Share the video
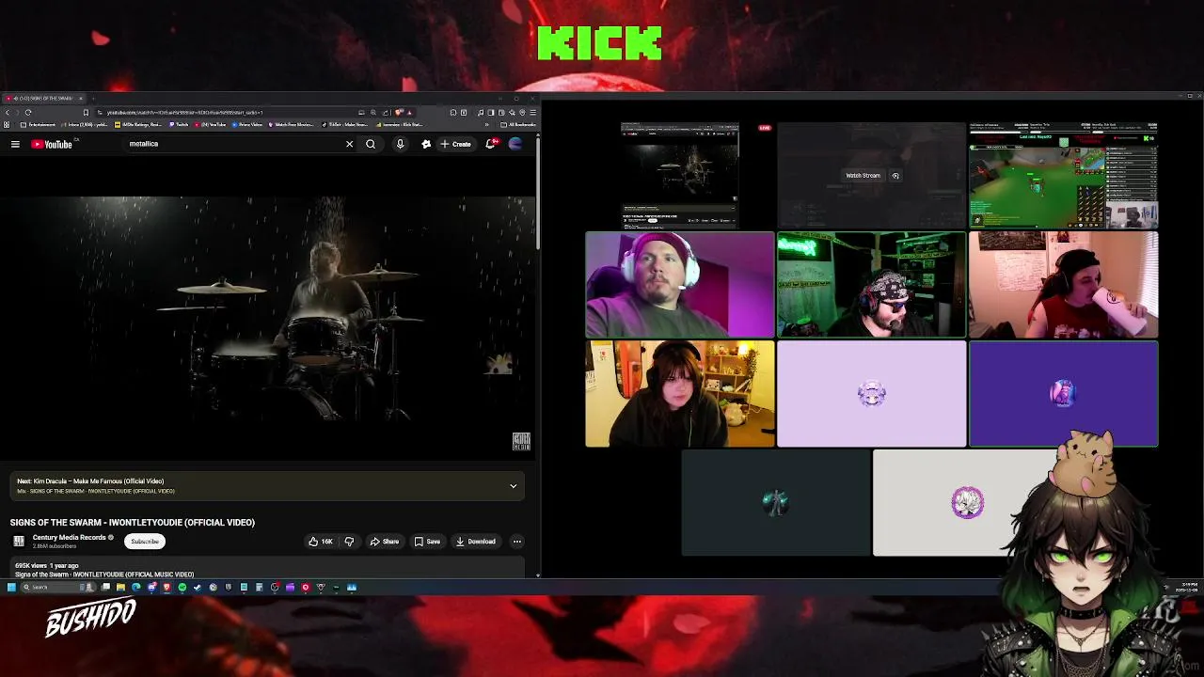This screenshot has height=677, width=1204. [x=385, y=542]
